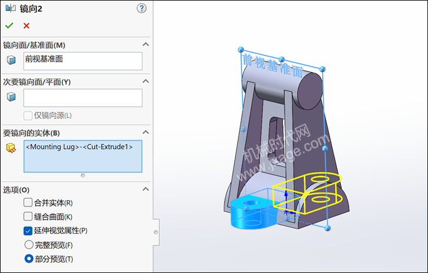428x273 pixels.
Task: Click the secondary mirror plane cube icon
Action: (11, 97)
